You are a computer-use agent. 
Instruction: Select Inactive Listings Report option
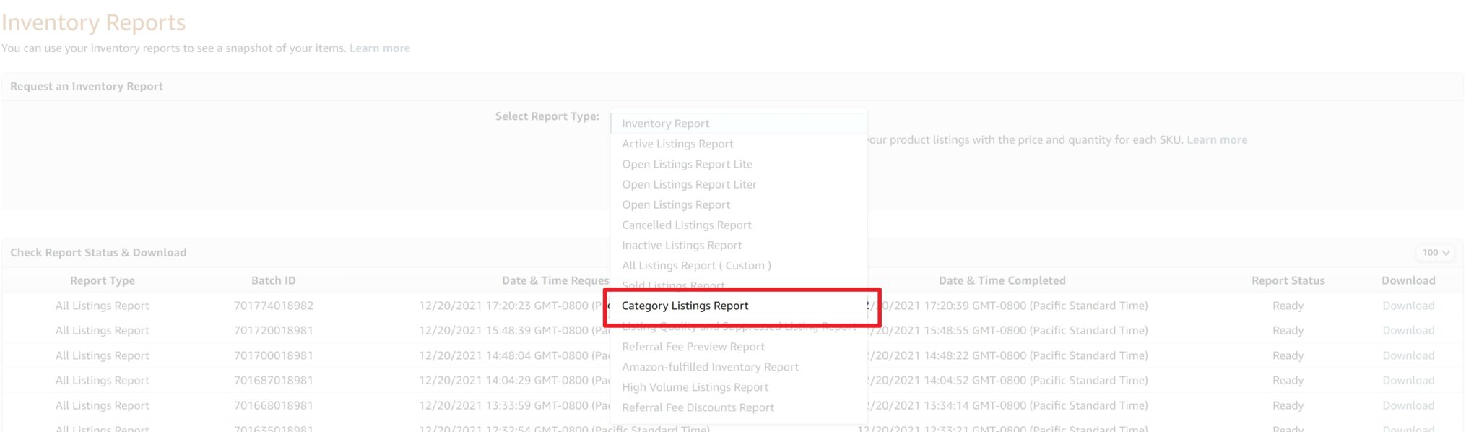[682, 245]
